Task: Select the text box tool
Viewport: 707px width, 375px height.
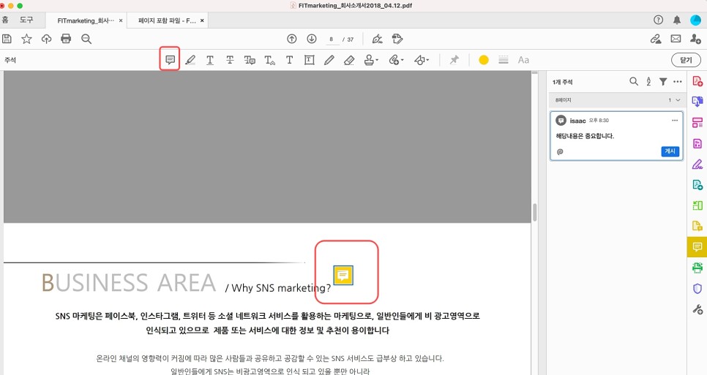Action: click(310, 60)
